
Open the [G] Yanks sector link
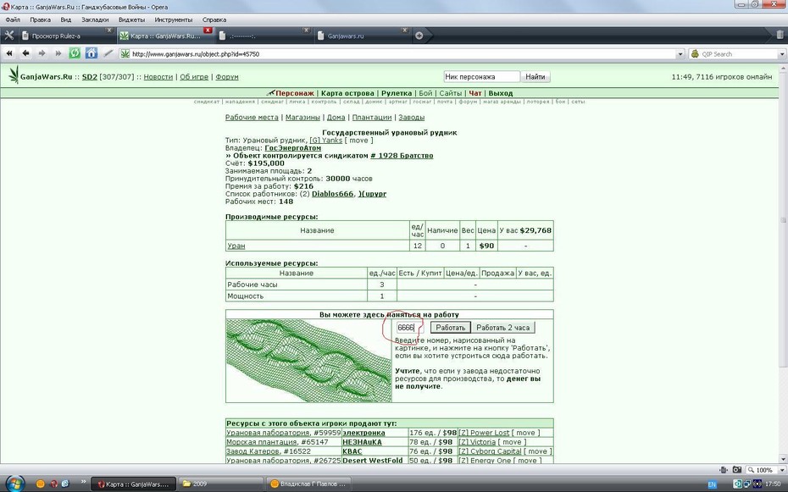tap(325, 140)
